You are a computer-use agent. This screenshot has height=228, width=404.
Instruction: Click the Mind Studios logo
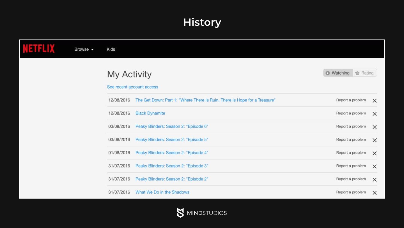pos(202,213)
